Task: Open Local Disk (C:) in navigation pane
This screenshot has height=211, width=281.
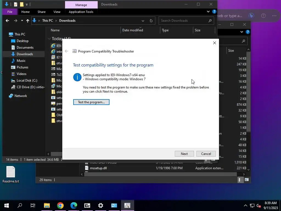Action: tap(27, 80)
